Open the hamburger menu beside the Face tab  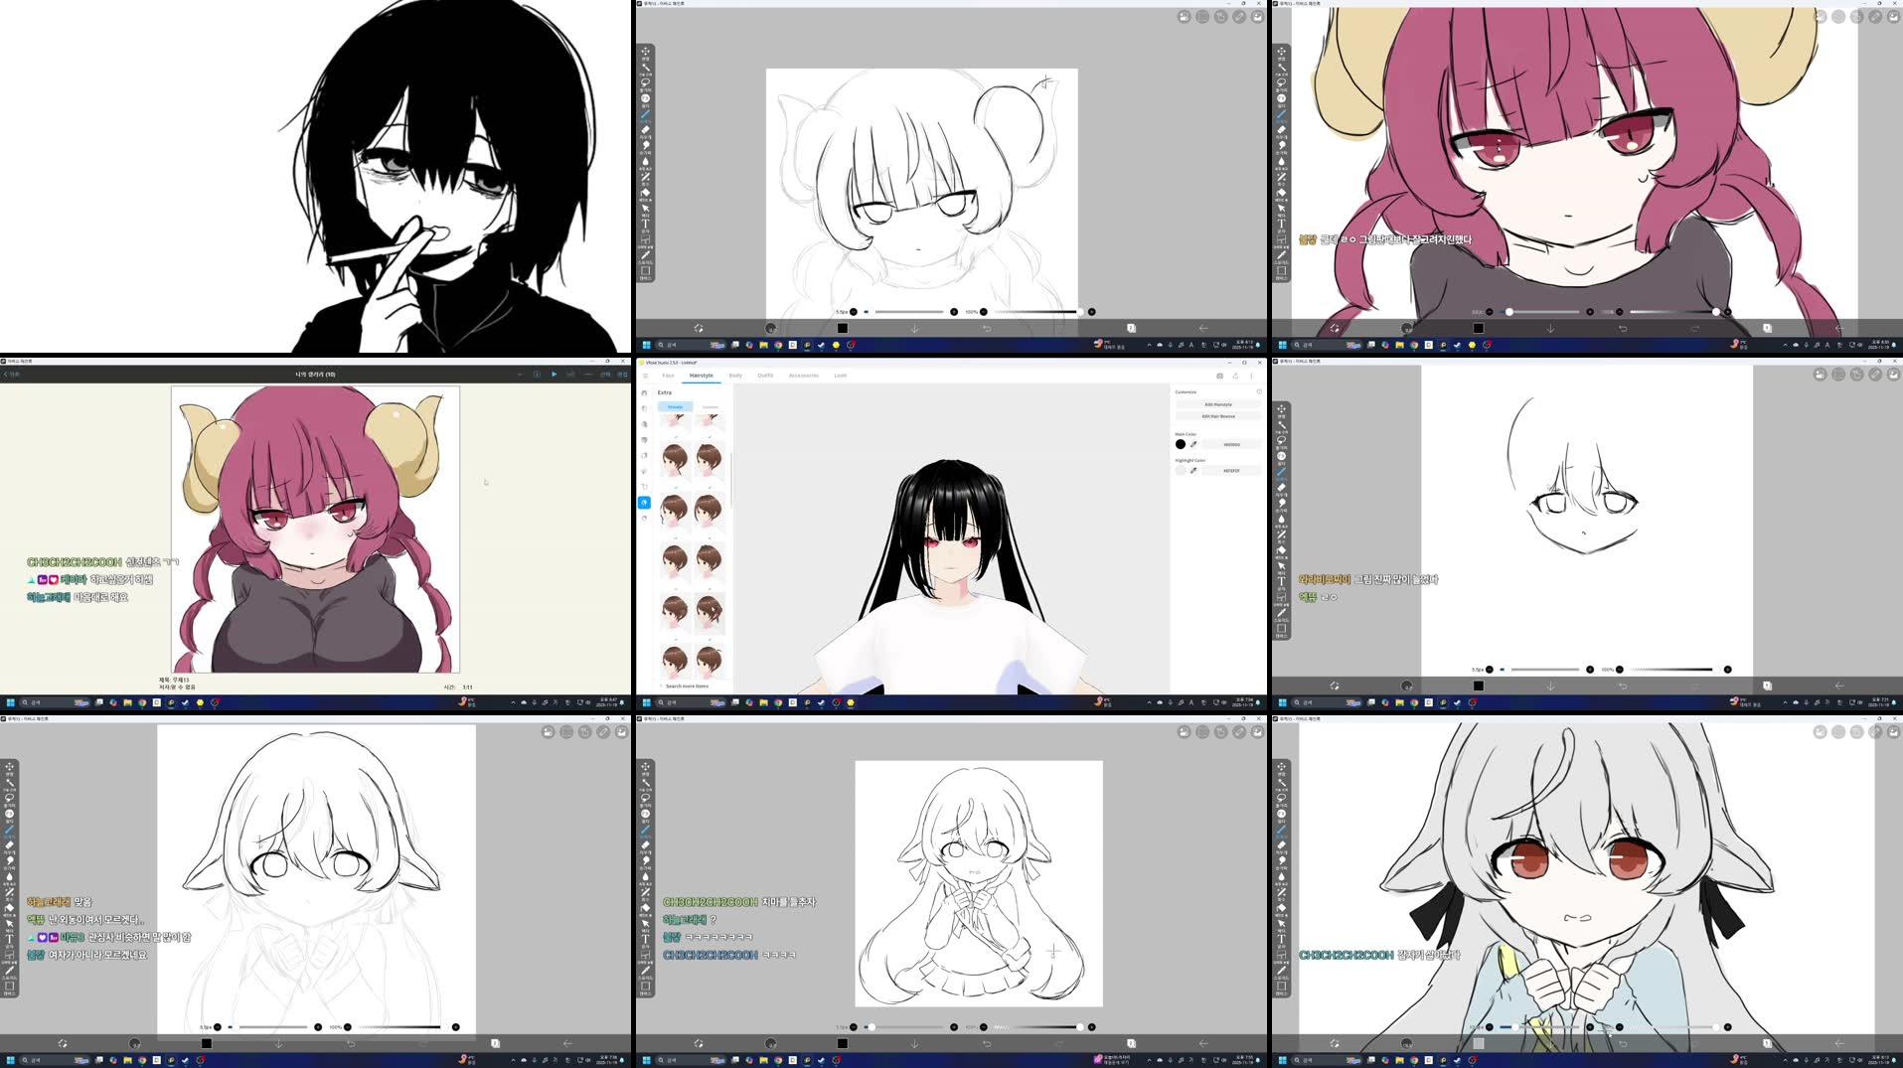[x=645, y=376]
